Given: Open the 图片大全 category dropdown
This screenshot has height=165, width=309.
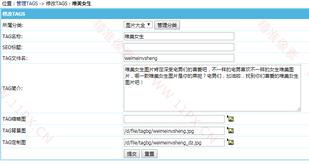Looking at the screenshot, I should (138, 25).
